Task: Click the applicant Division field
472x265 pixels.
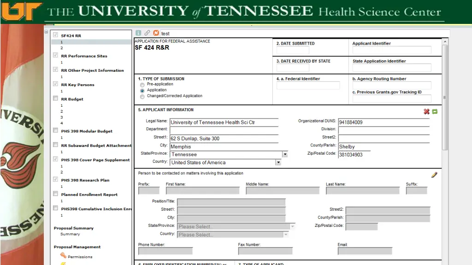Action: 384,130
